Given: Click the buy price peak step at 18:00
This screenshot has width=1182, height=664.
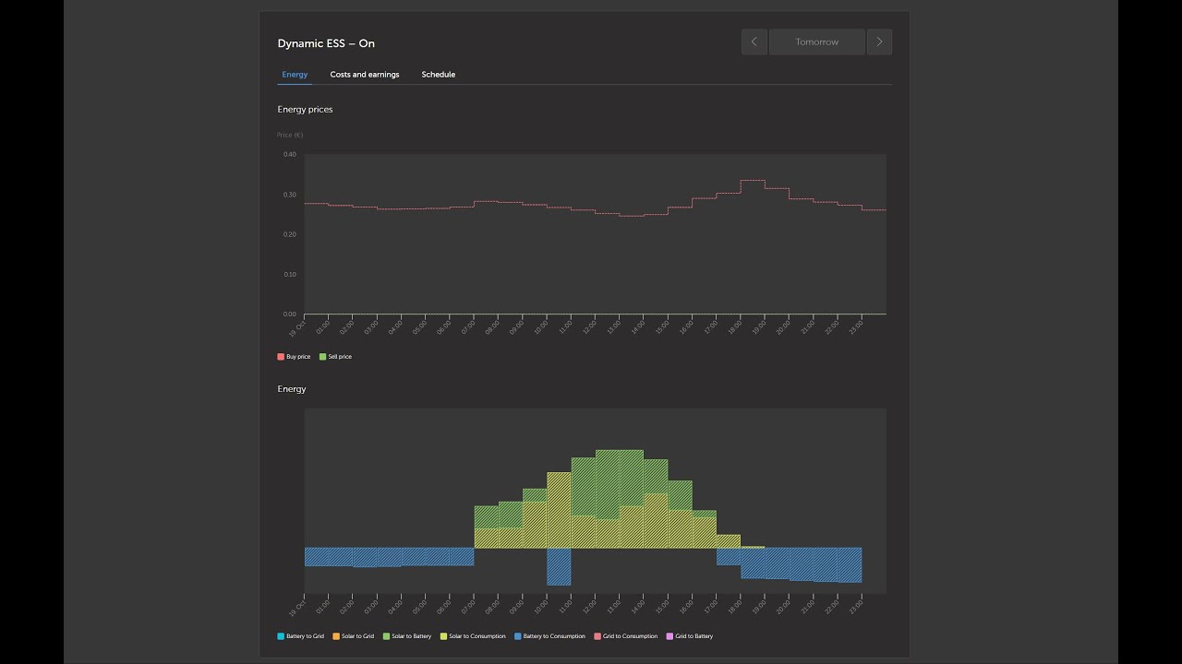Looking at the screenshot, I should click(x=753, y=181).
